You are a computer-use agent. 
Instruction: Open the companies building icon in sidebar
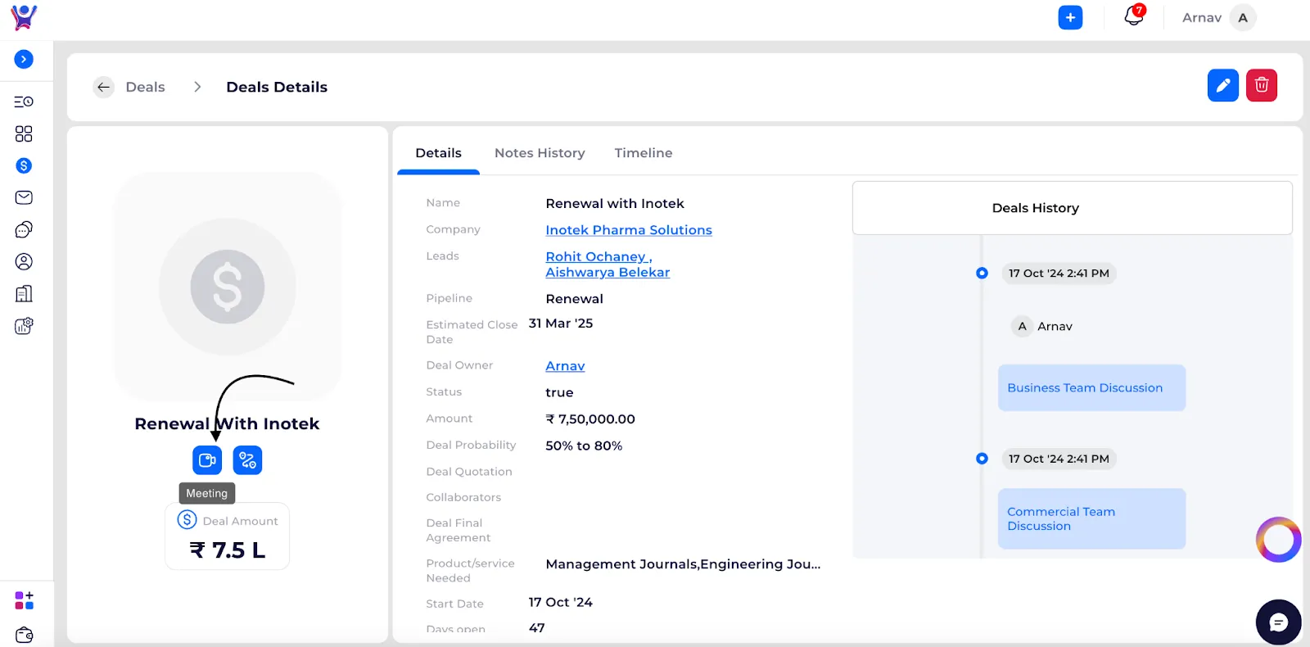(24, 293)
